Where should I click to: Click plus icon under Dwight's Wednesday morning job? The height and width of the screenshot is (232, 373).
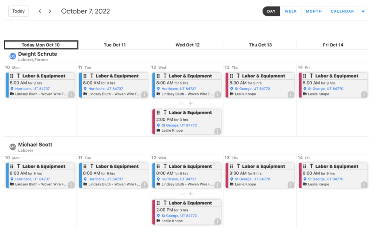(x=191, y=103)
